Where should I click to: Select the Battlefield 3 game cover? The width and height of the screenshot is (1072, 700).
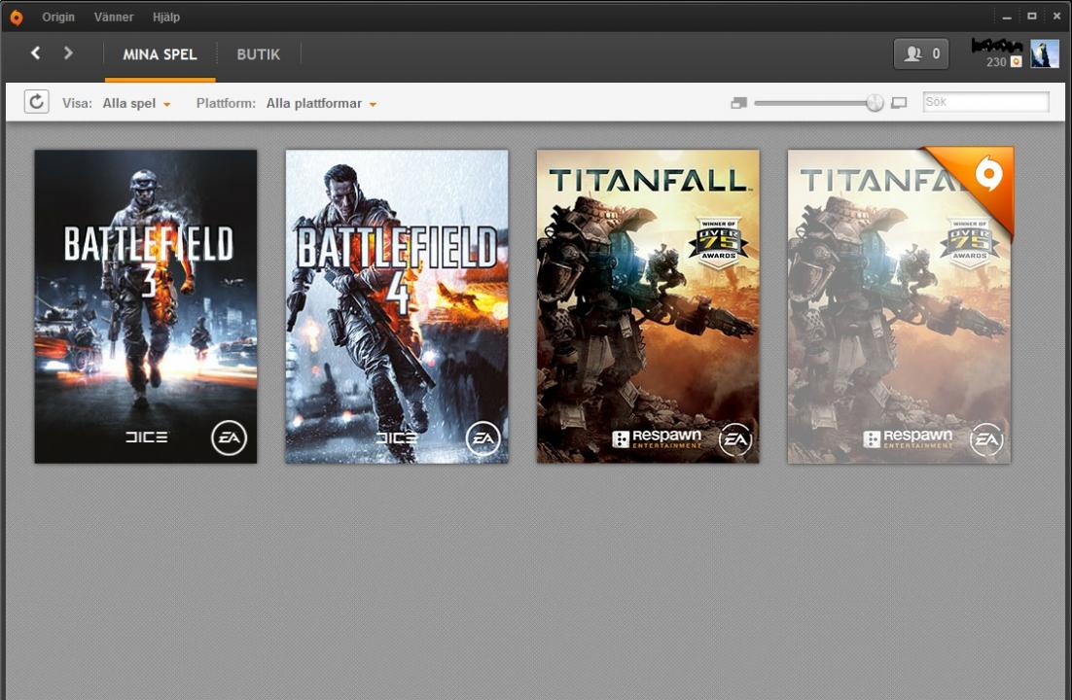coord(146,306)
